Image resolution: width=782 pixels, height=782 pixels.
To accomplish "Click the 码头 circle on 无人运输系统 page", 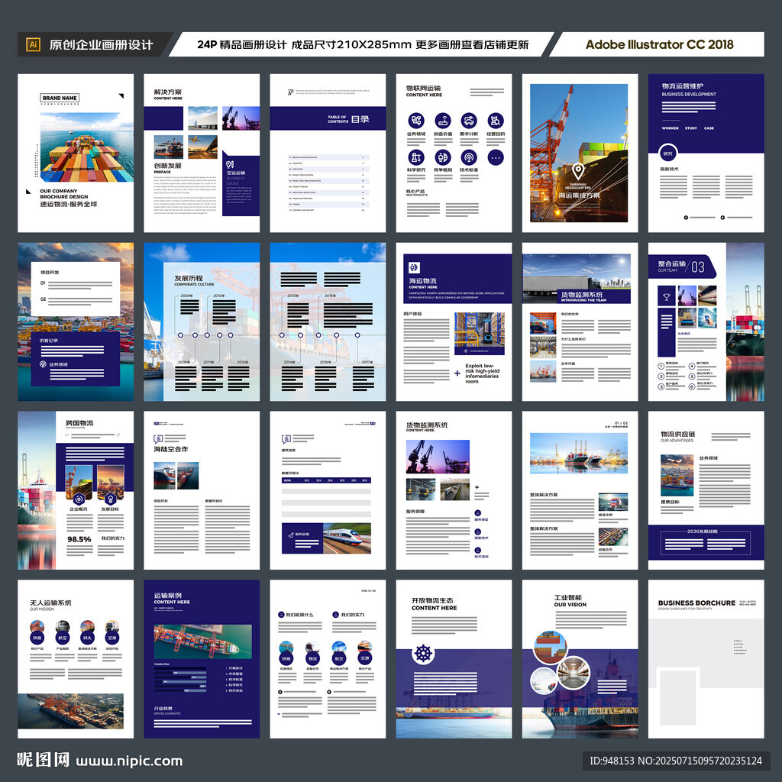I will (87, 638).
